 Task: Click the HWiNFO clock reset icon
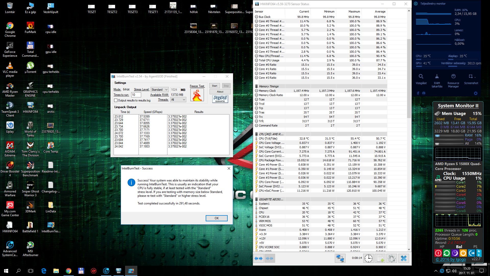pyautogui.click(x=368, y=258)
